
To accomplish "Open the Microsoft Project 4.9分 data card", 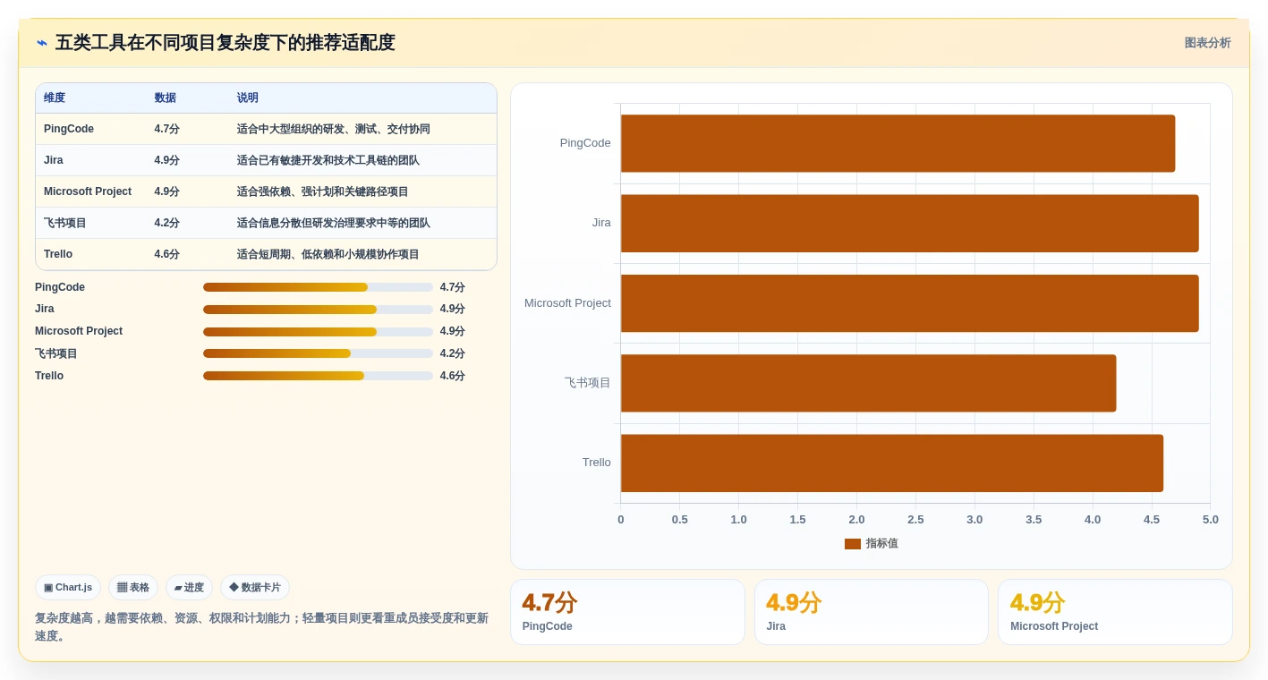I will click(x=1115, y=612).
